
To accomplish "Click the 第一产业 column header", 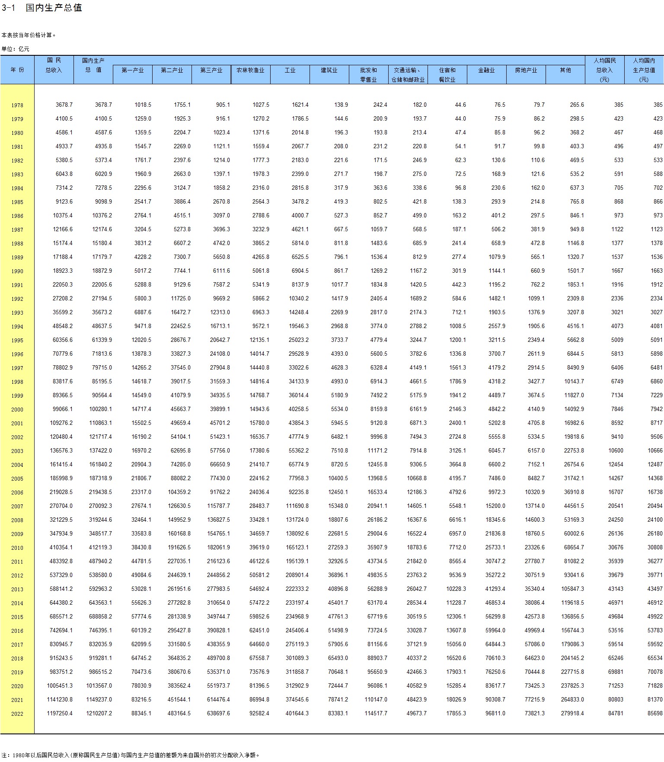I will pos(132,70).
